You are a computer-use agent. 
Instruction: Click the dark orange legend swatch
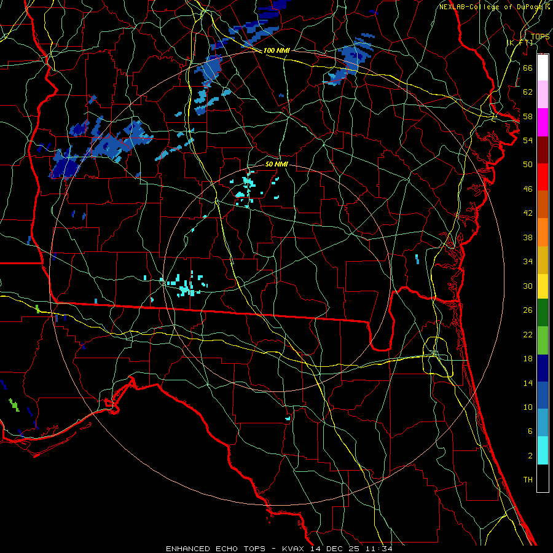click(543, 205)
